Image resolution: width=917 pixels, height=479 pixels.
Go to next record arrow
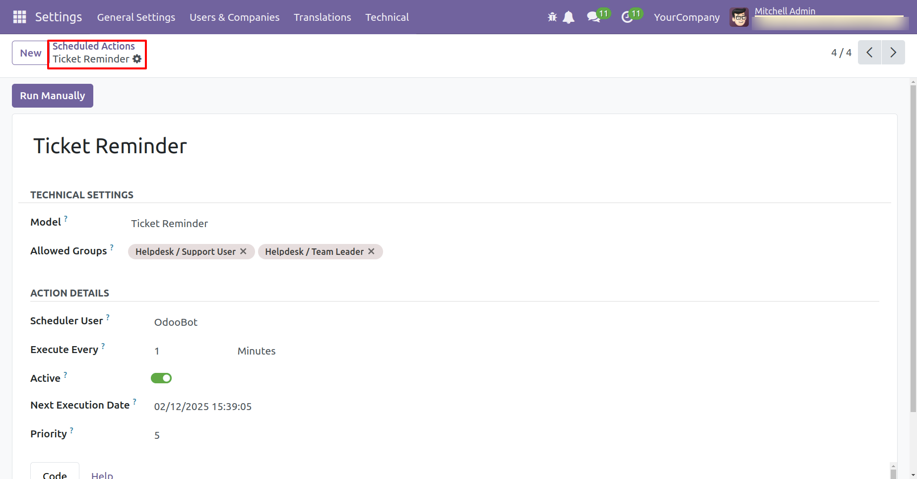tap(893, 53)
